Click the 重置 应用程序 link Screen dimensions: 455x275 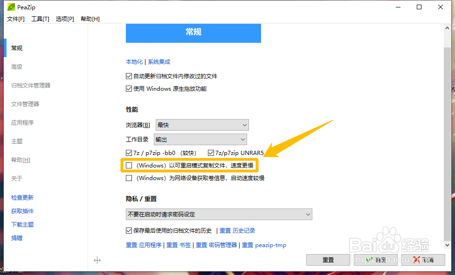click(x=144, y=245)
